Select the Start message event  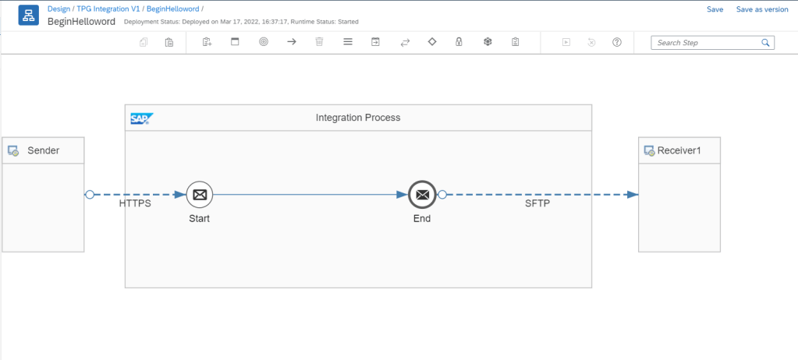tap(200, 195)
